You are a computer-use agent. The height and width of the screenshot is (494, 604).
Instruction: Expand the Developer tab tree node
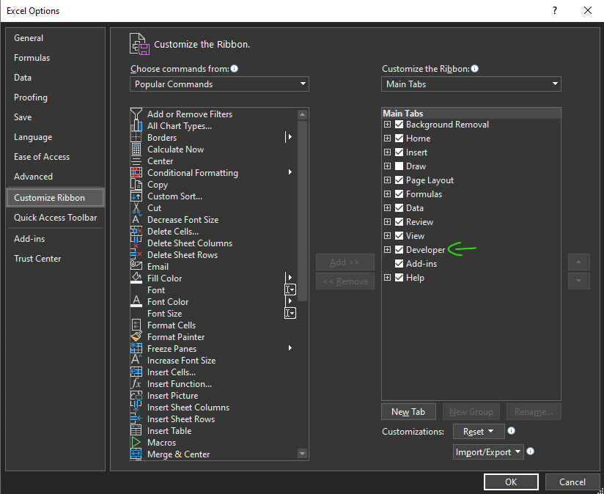(388, 249)
